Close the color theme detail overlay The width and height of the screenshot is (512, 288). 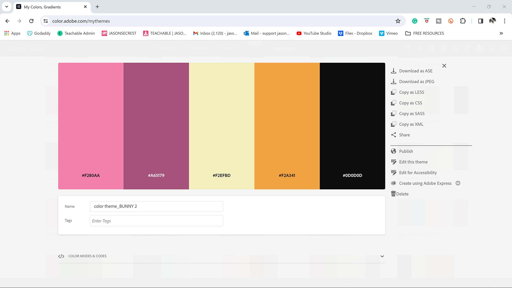click(444, 66)
